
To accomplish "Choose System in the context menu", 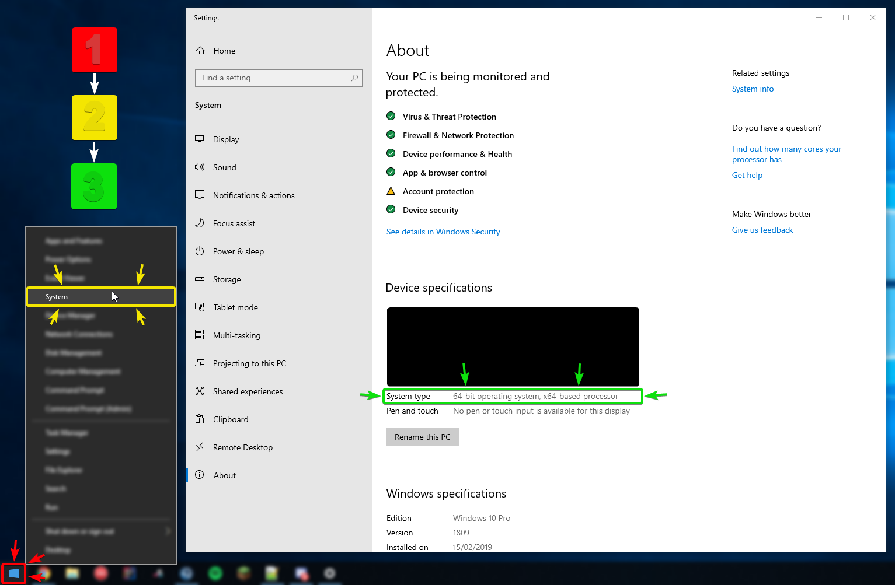I will (x=57, y=297).
